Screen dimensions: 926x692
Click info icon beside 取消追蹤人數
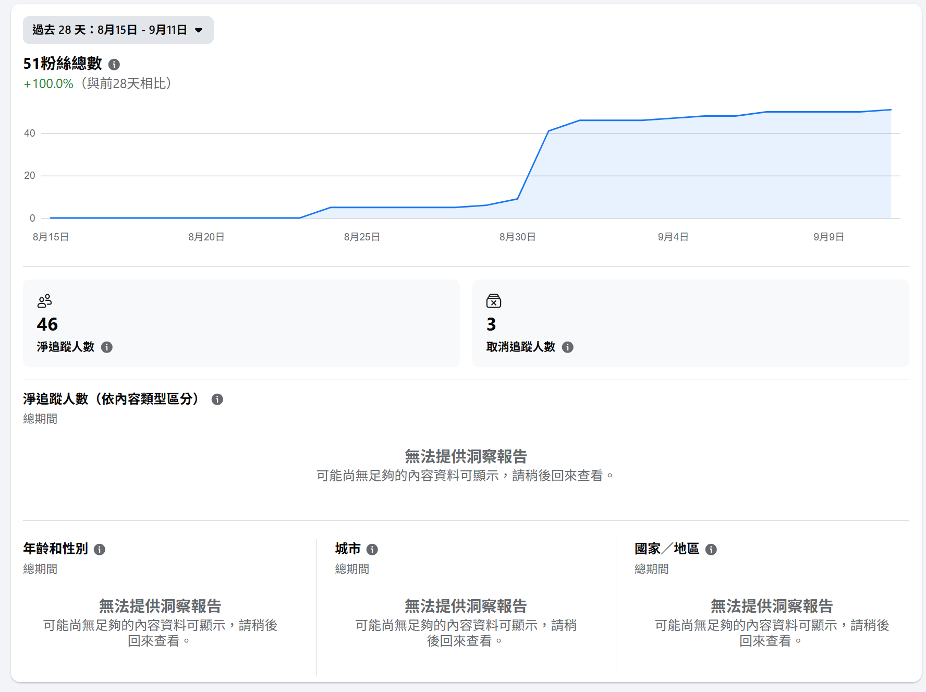pyautogui.click(x=568, y=347)
